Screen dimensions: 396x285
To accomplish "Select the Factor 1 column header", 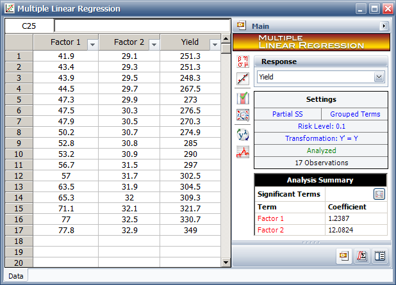I will click(65, 42).
